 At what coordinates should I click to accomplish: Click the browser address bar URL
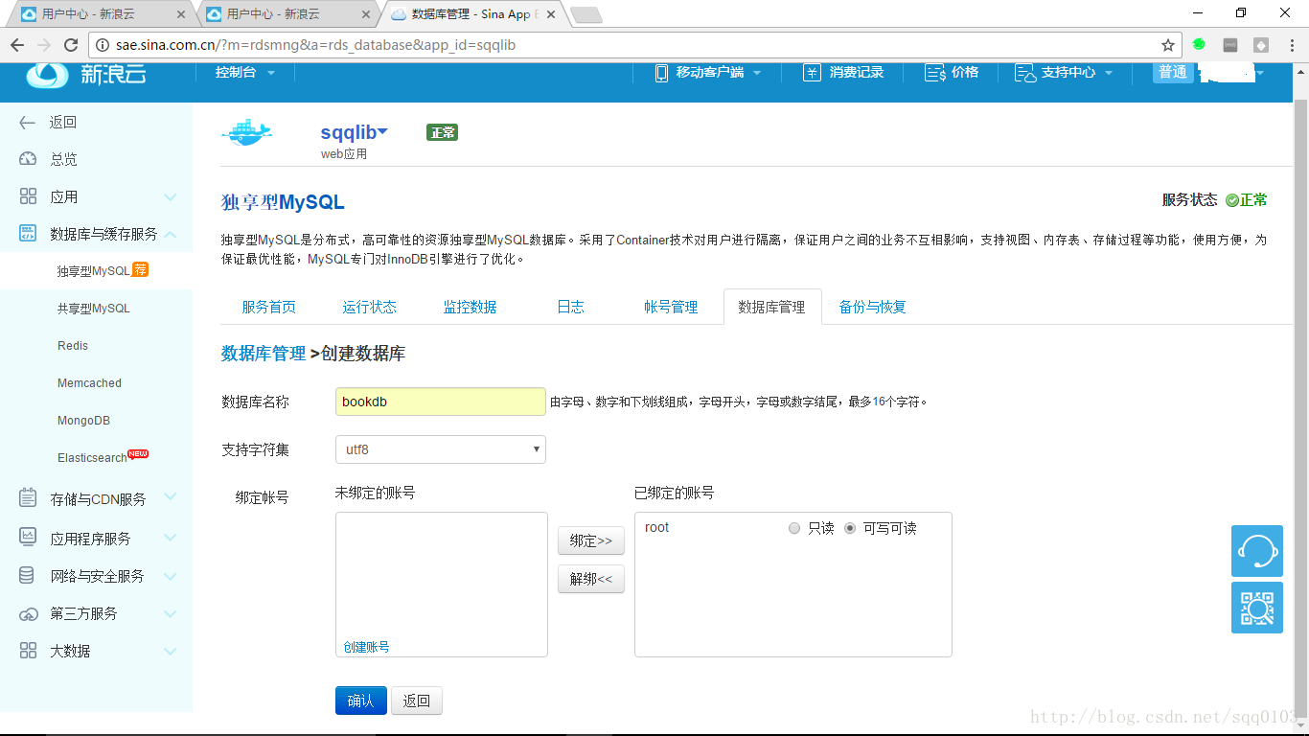coord(316,45)
